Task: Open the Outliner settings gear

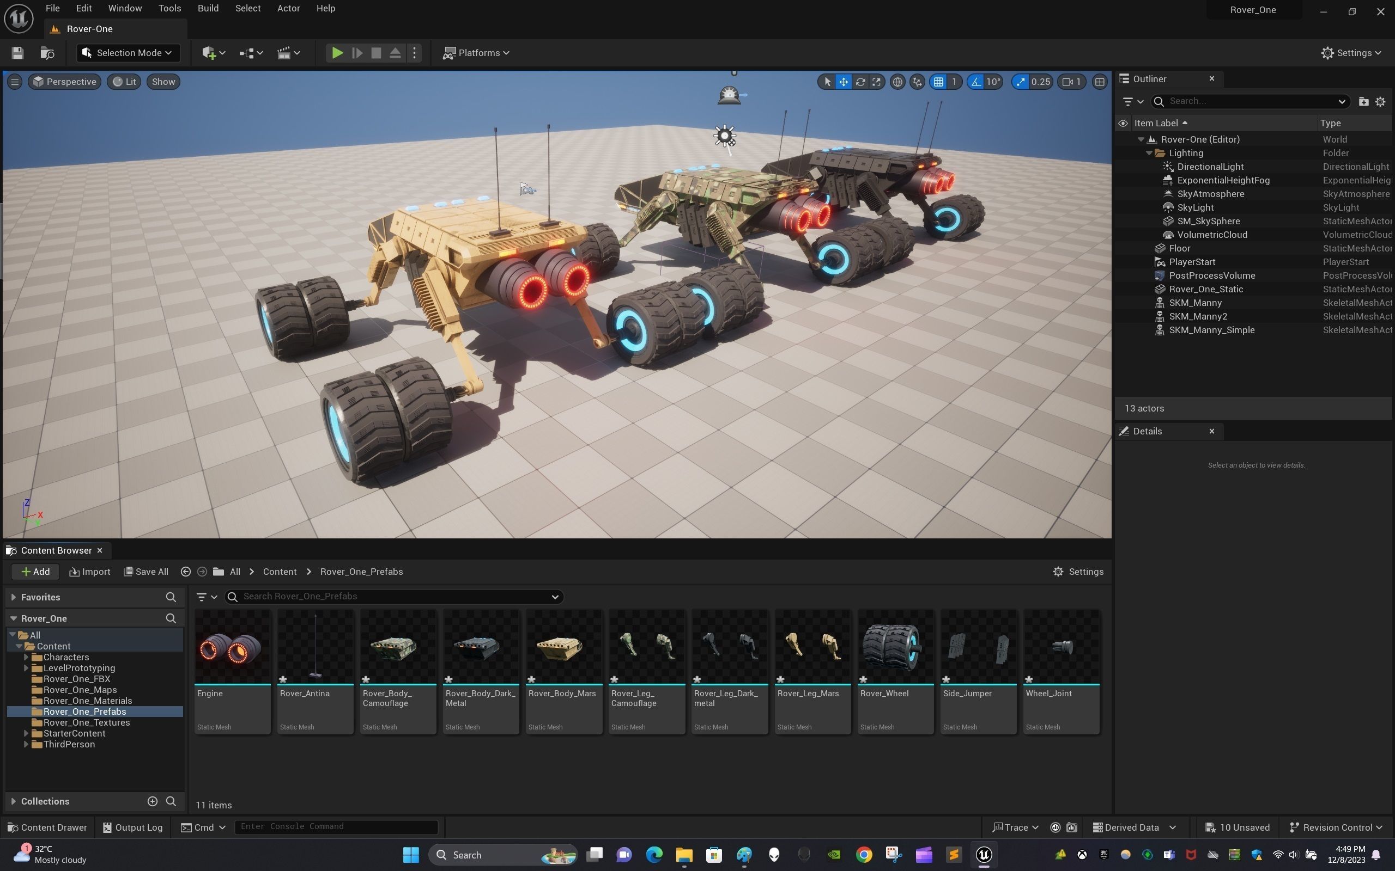Action: point(1380,101)
